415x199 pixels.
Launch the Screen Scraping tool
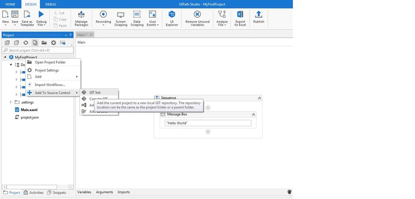[x=121, y=18]
